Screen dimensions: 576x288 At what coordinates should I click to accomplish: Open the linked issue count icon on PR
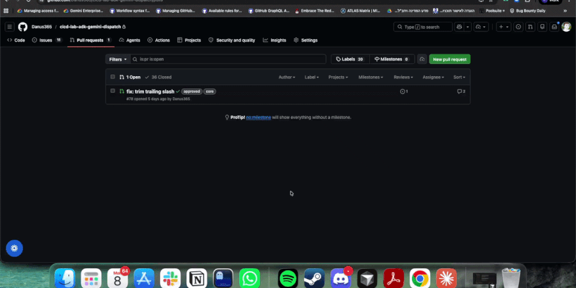pyautogui.click(x=404, y=92)
